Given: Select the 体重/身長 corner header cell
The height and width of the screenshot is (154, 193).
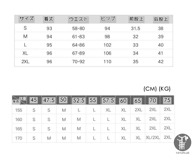Looking at the screenshot, I should pyautogui.click(x=19, y=100).
